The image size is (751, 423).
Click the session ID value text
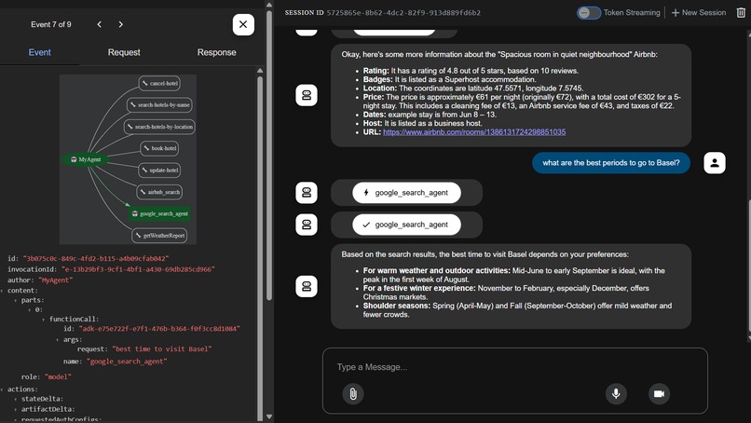click(403, 13)
